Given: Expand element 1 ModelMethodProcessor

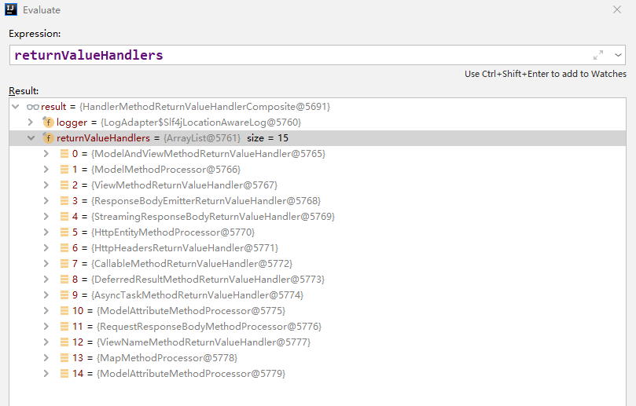Looking at the screenshot, I should click(x=46, y=170).
